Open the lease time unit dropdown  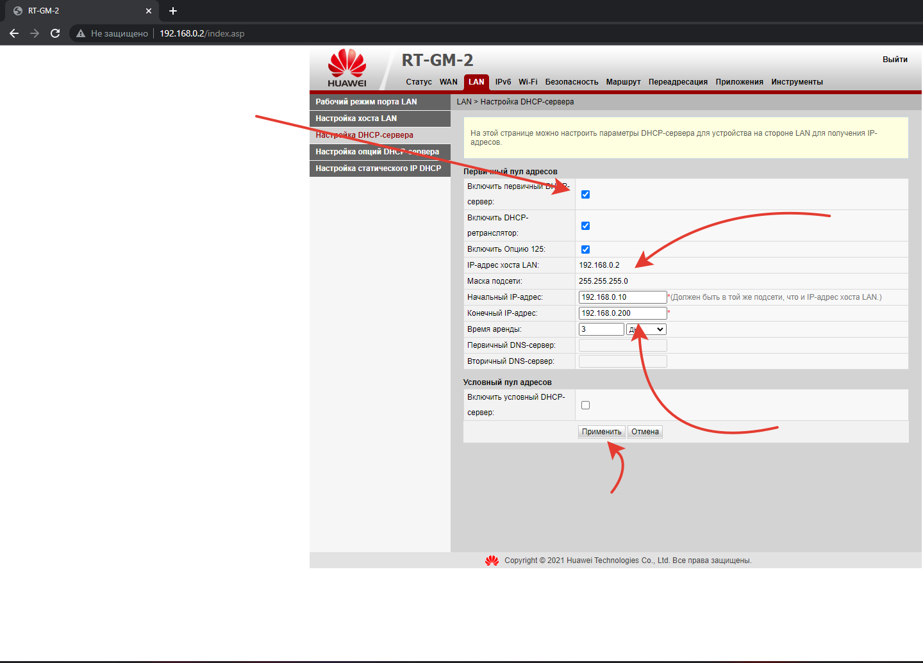(x=646, y=329)
